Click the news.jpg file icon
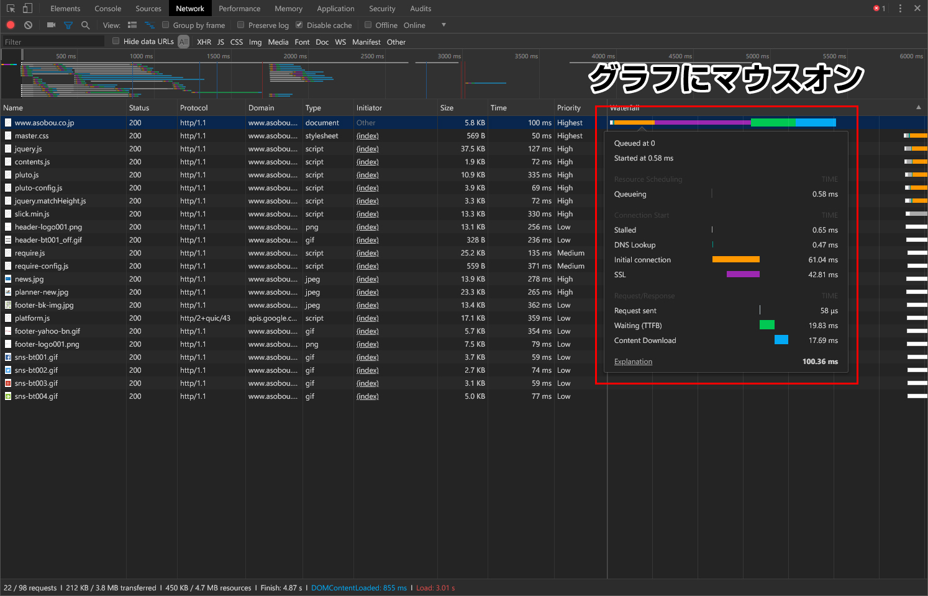928x596 pixels. click(8, 279)
